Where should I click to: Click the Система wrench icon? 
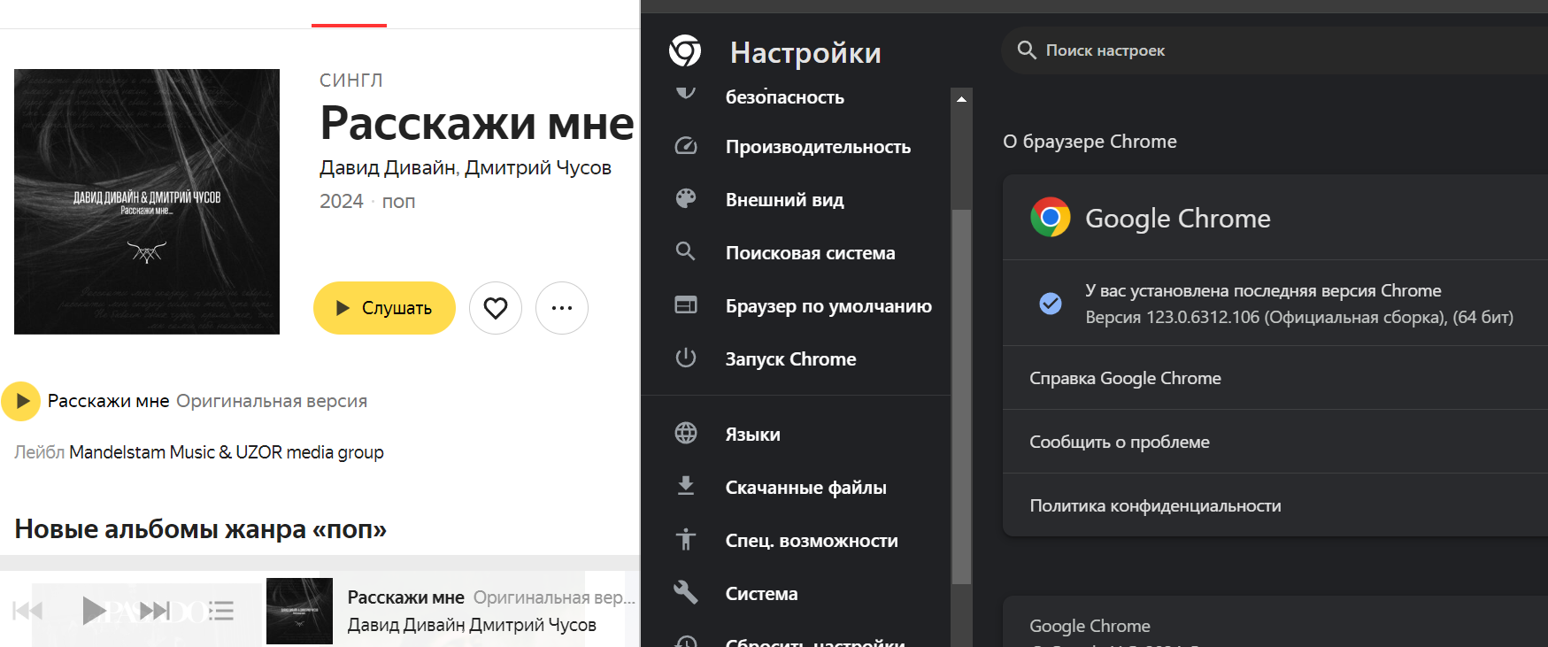[x=686, y=592]
